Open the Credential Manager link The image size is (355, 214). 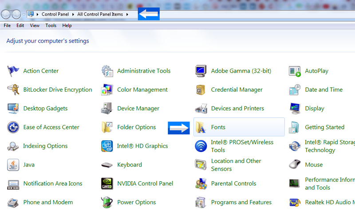pyautogui.click(x=237, y=89)
